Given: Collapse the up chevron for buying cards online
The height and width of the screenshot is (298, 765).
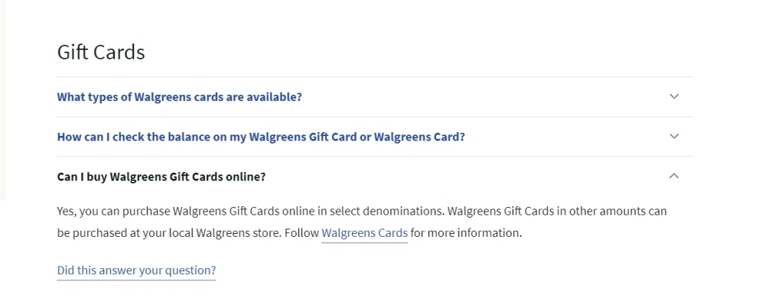Looking at the screenshot, I should pyautogui.click(x=674, y=176).
